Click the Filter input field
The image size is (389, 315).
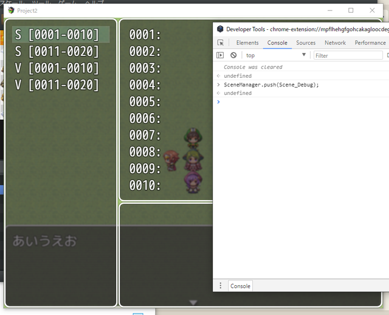348,55
